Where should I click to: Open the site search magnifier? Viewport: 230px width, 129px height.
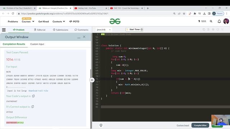(x=211, y=21)
